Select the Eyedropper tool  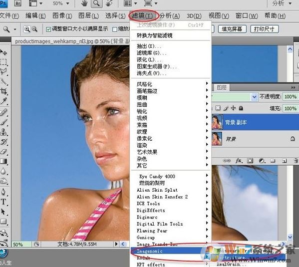click(3, 101)
